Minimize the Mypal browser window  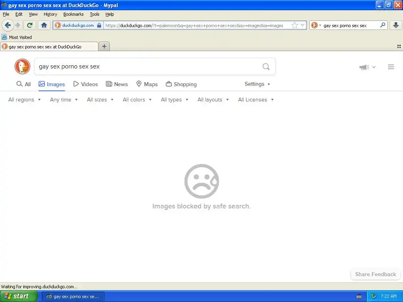pyautogui.click(x=380, y=5)
